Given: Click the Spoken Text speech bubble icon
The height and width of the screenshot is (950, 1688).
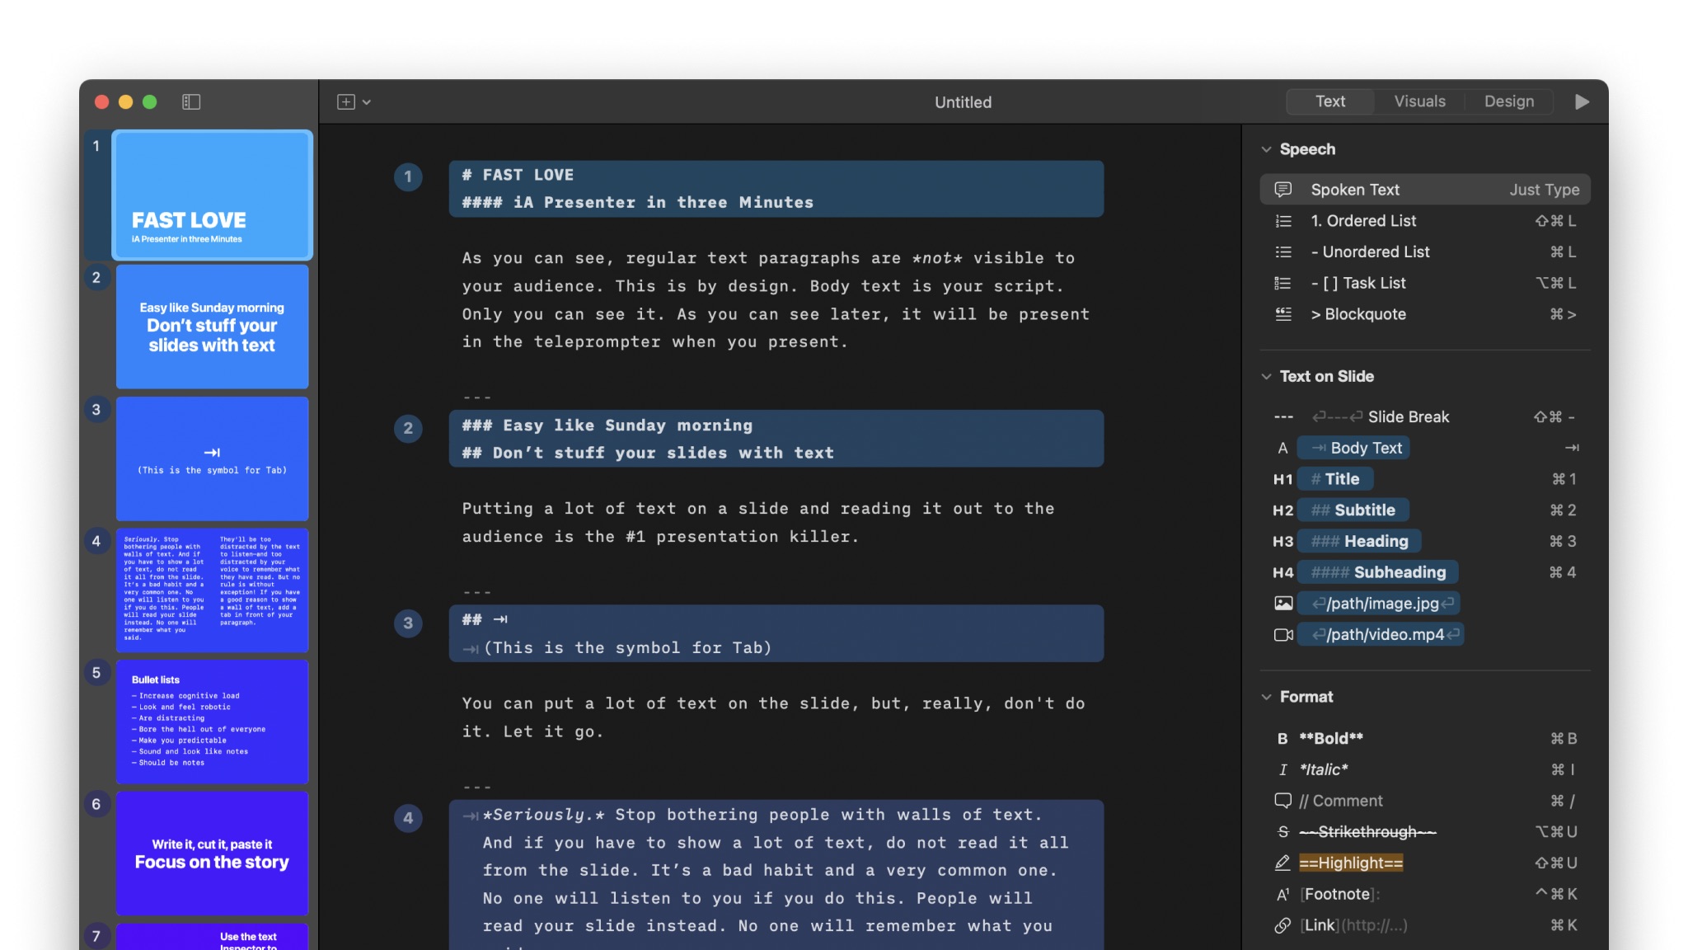Looking at the screenshot, I should coord(1282,190).
